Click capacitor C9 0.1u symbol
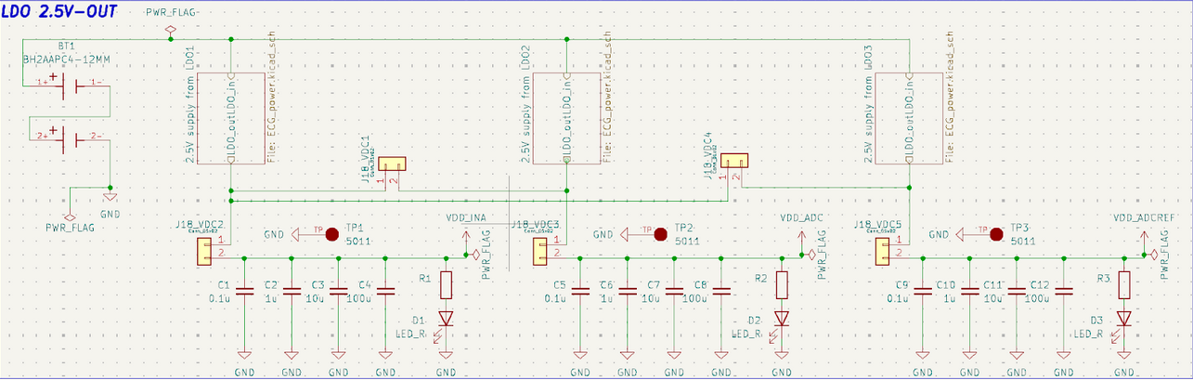 click(922, 292)
